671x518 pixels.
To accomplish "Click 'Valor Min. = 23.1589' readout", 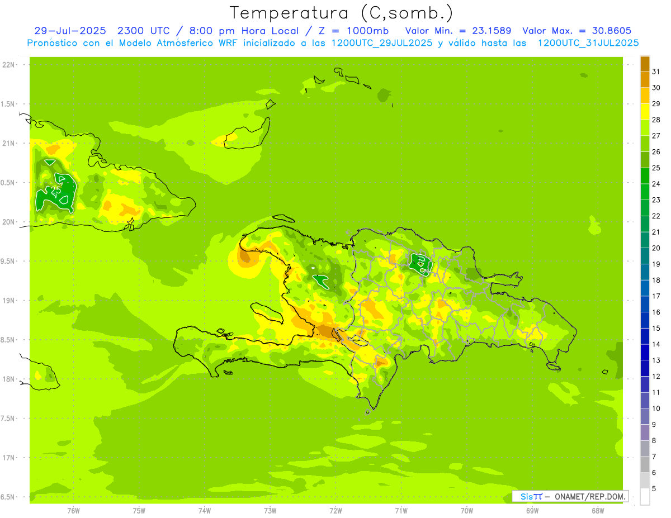I will (x=458, y=31).
